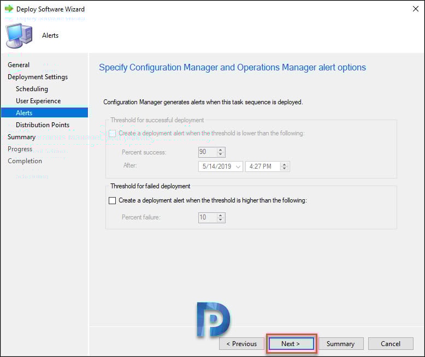Click 'Threshold for failed deployment' group label
425x357 pixels.
pyautogui.click(x=150, y=186)
